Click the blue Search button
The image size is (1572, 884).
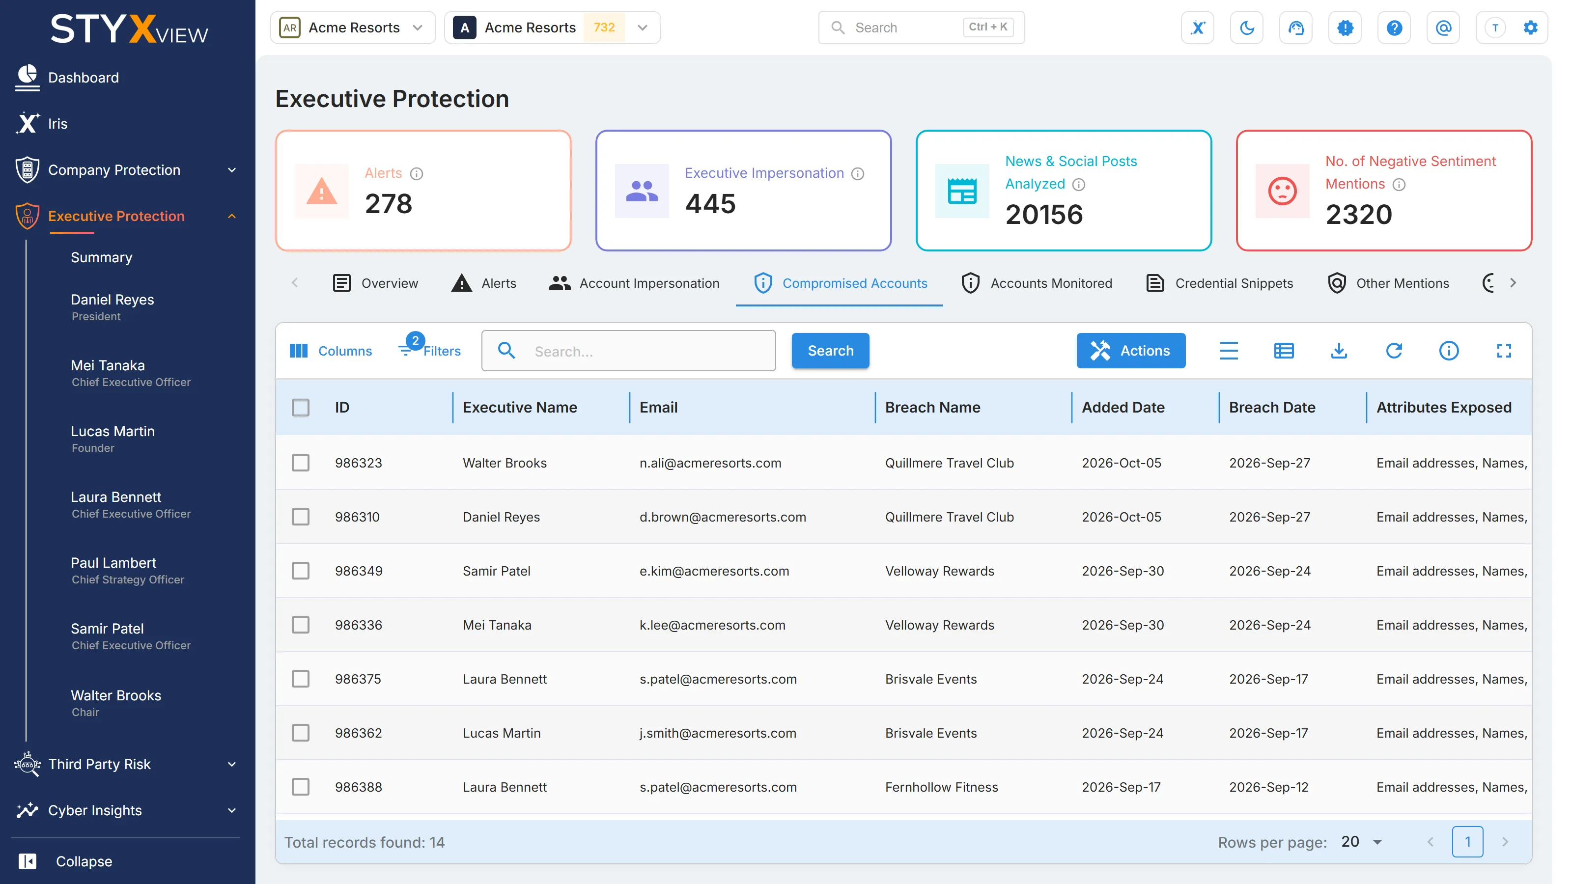(x=831, y=351)
